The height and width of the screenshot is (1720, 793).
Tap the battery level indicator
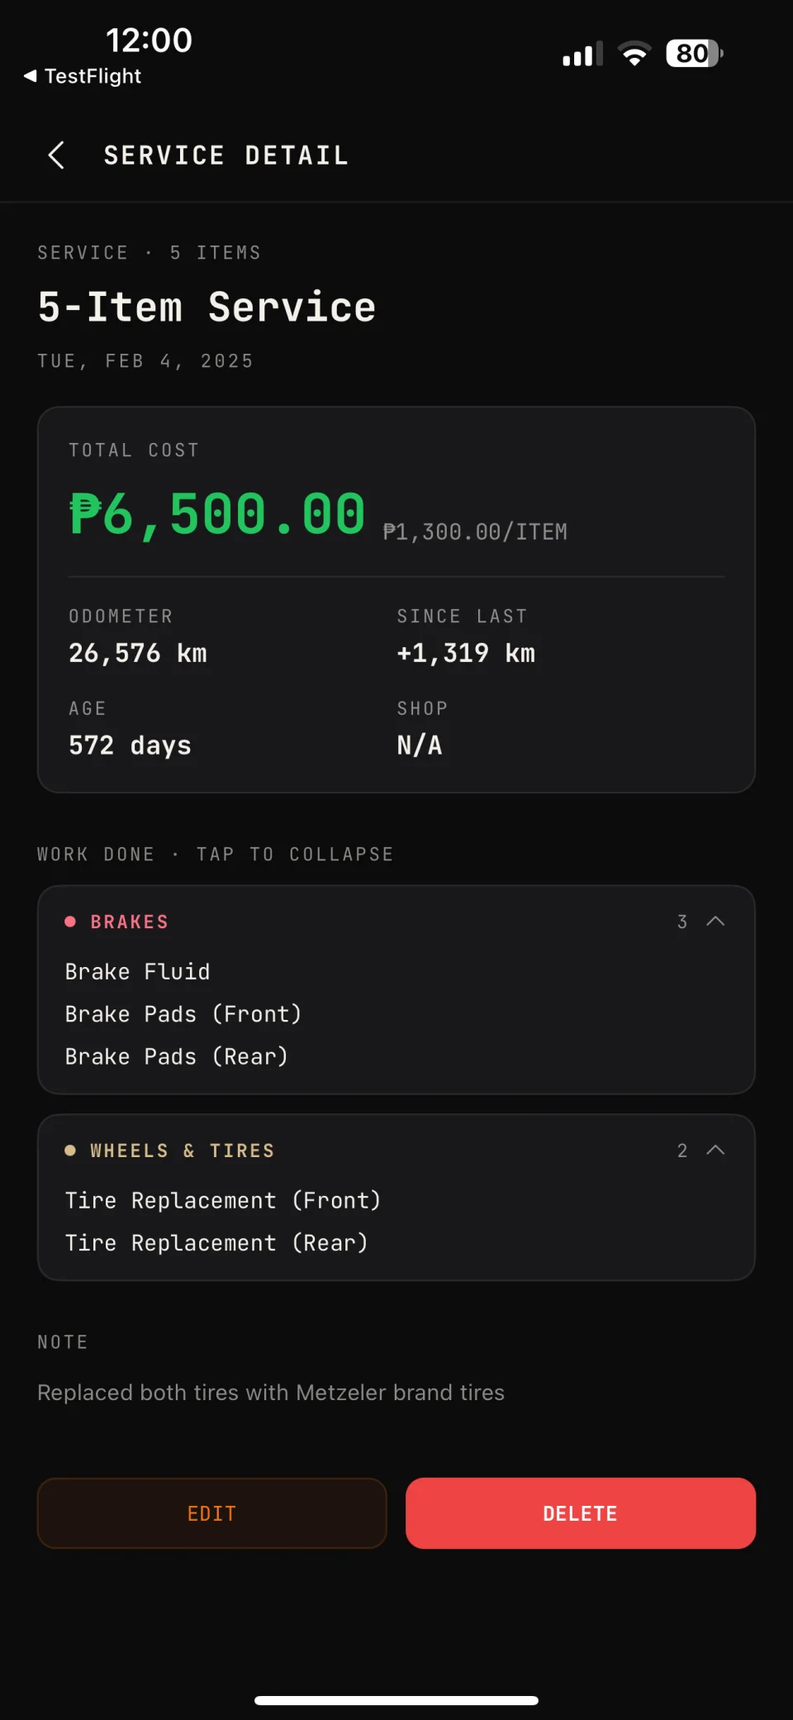point(694,54)
